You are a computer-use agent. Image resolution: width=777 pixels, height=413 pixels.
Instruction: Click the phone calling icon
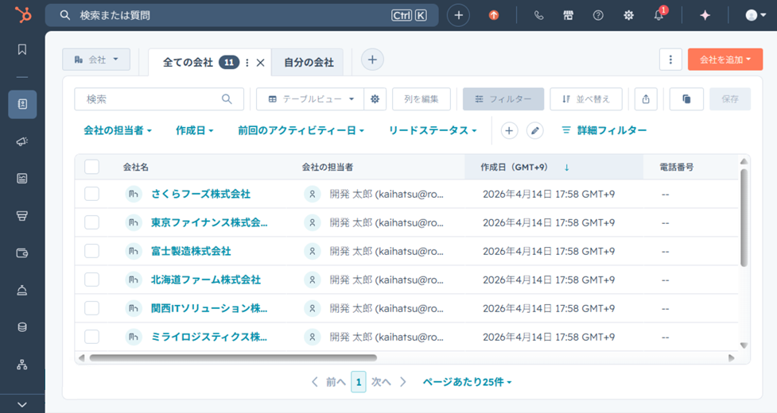coord(538,15)
